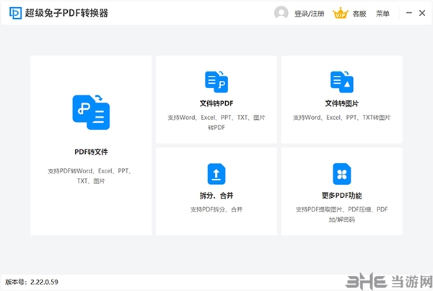Click the 文件转图片 conversion icon
The width and height of the screenshot is (433, 291).
(342, 82)
